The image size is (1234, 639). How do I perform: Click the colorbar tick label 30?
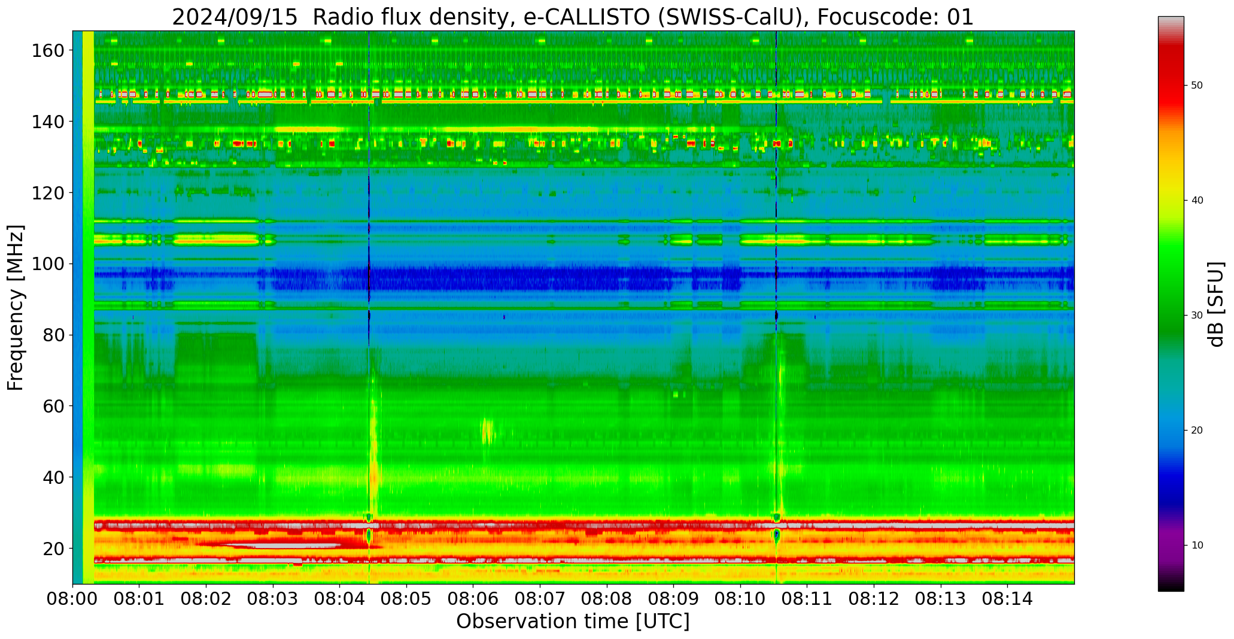(1197, 316)
